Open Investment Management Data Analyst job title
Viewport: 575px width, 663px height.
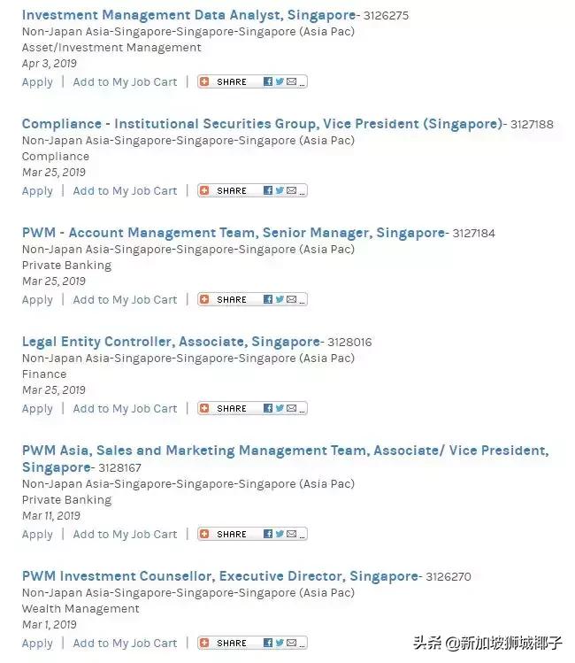click(x=188, y=15)
